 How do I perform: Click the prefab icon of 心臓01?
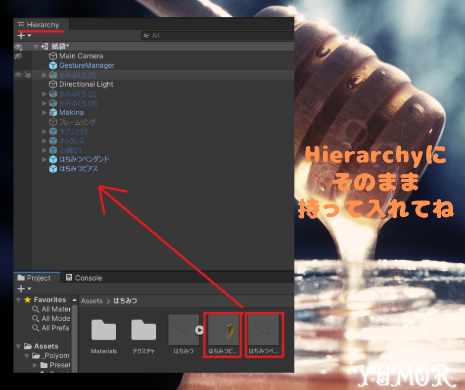53,150
